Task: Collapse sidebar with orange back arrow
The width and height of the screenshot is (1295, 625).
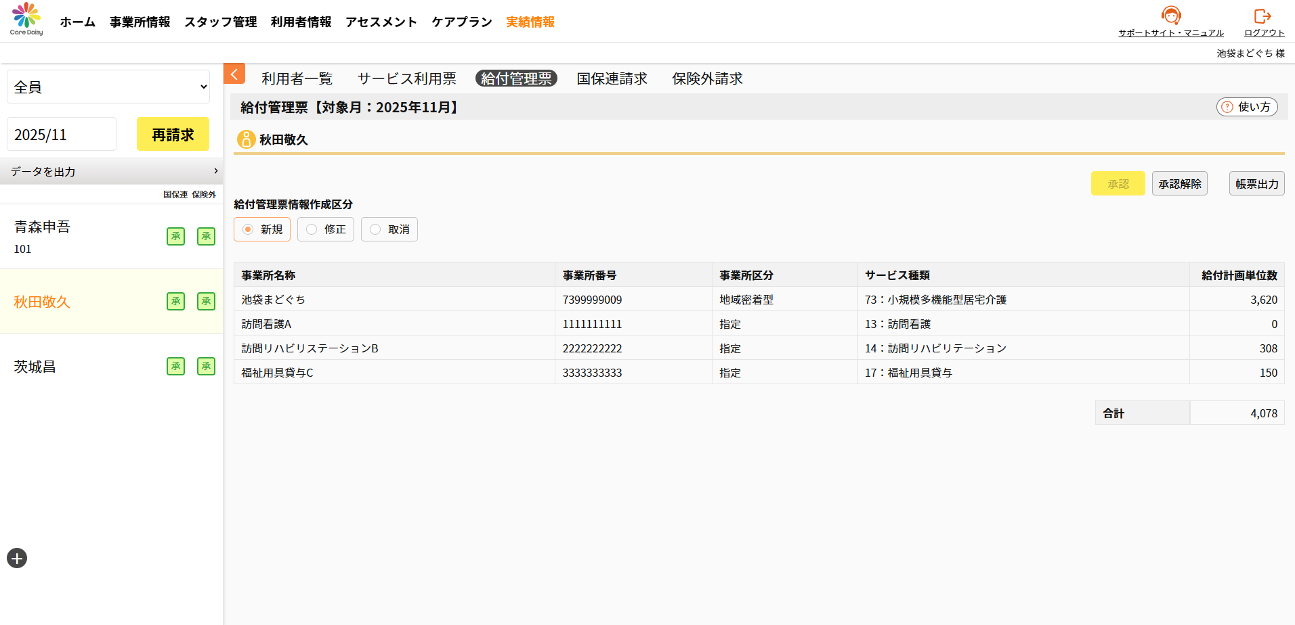Action: pyautogui.click(x=234, y=74)
